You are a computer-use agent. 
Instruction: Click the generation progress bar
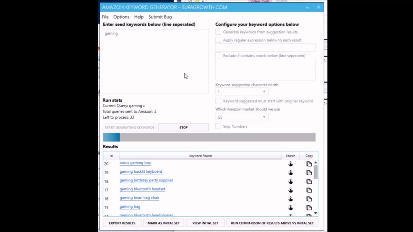click(209, 137)
